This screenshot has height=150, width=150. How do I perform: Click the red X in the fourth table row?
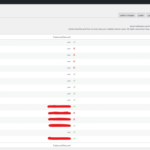tap(74, 61)
